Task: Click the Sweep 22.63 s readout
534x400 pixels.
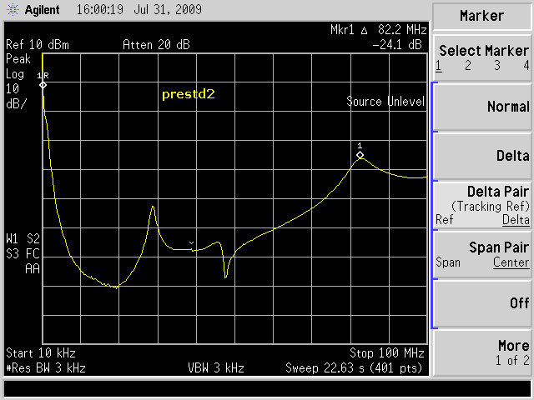Action: pos(354,368)
